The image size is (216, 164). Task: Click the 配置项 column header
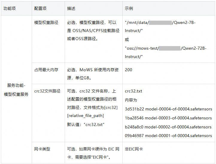pyautogui.click(x=48, y=8)
